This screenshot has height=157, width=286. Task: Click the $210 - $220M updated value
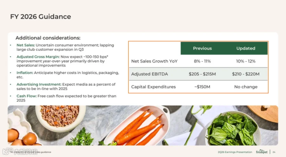point(246,74)
